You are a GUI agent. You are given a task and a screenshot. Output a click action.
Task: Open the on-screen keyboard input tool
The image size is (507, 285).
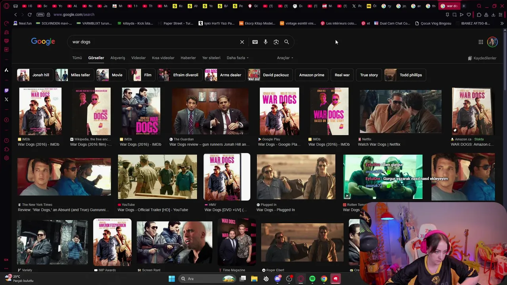click(255, 42)
